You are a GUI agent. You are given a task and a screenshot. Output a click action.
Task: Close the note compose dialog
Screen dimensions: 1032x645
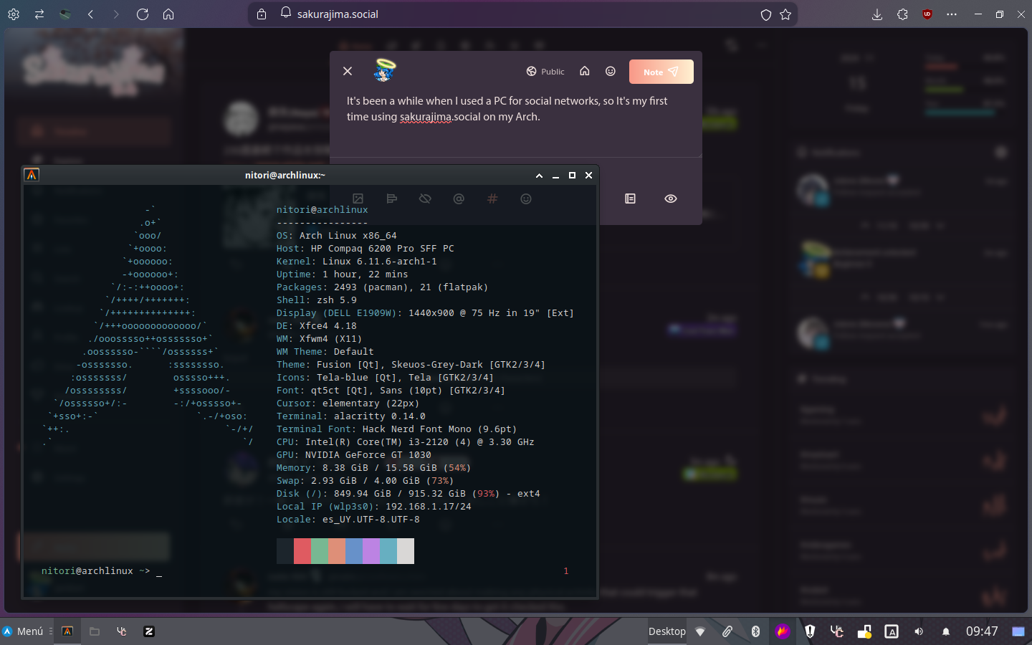(348, 71)
